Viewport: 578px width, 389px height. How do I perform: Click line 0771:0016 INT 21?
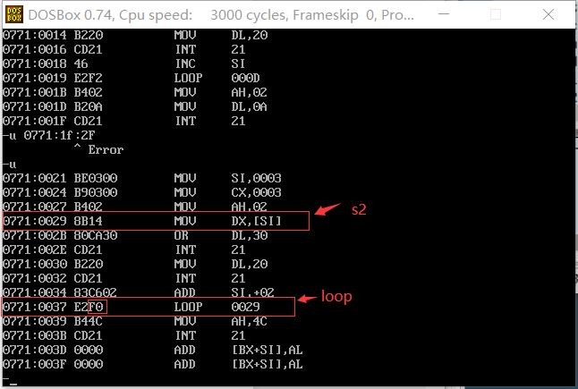123,49
